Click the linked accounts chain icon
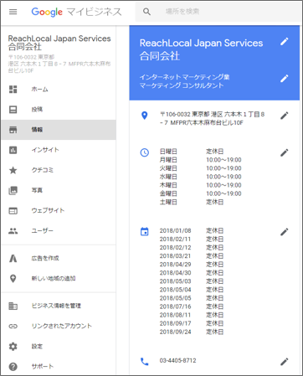 pos(13,326)
